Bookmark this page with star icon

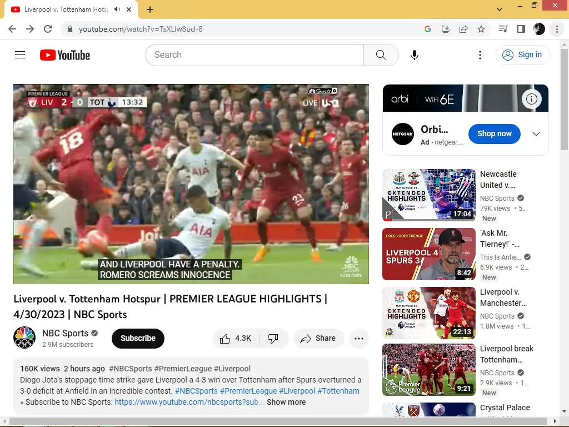point(481,29)
